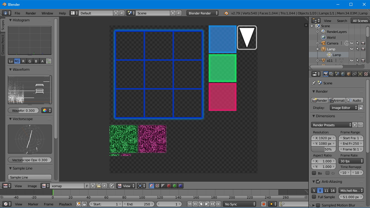Open the constraints properties chain tab
This screenshot has height=208, width=370.
(x=354, y=74)
